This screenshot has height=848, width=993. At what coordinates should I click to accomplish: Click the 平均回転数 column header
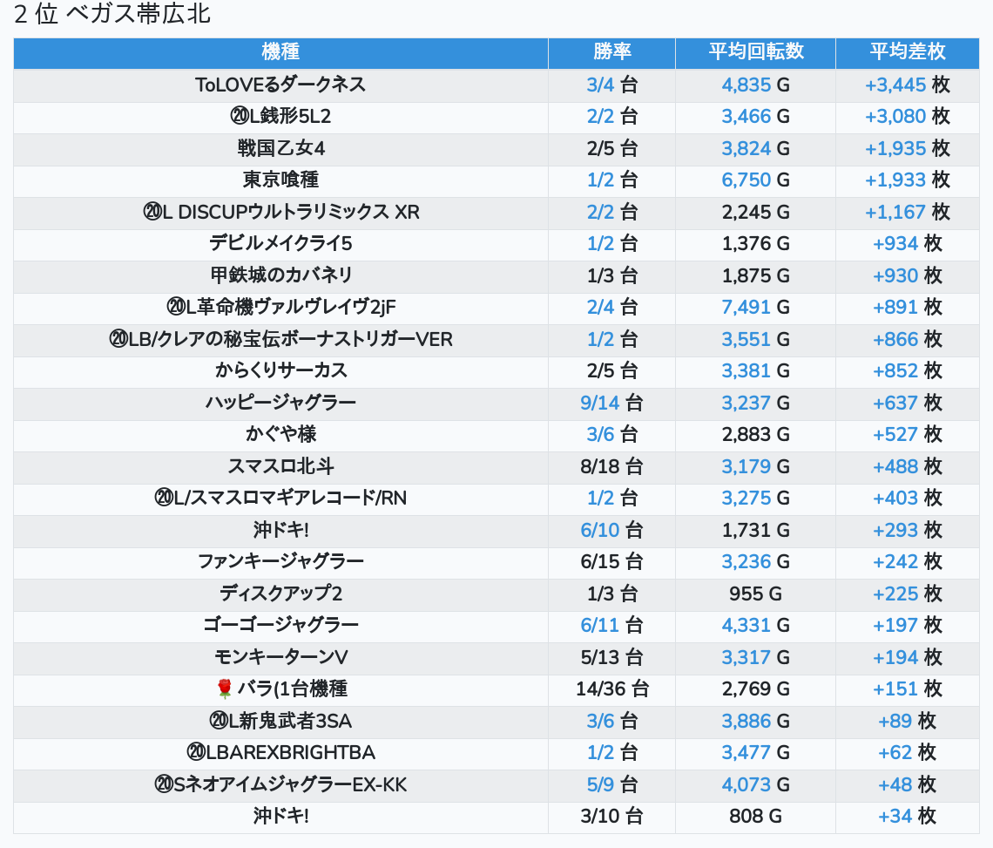755,51
